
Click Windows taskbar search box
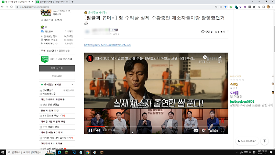[x=31, y=152]
